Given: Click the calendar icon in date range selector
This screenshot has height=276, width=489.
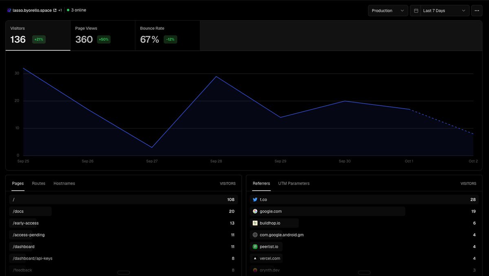Looking at the screenshot, I should pos(416,11).
